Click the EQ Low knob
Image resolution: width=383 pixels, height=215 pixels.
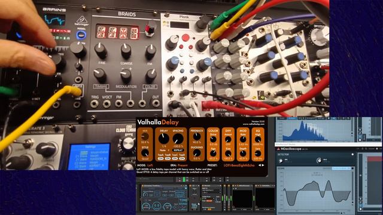pyautogui.click(x=258, y=153)
